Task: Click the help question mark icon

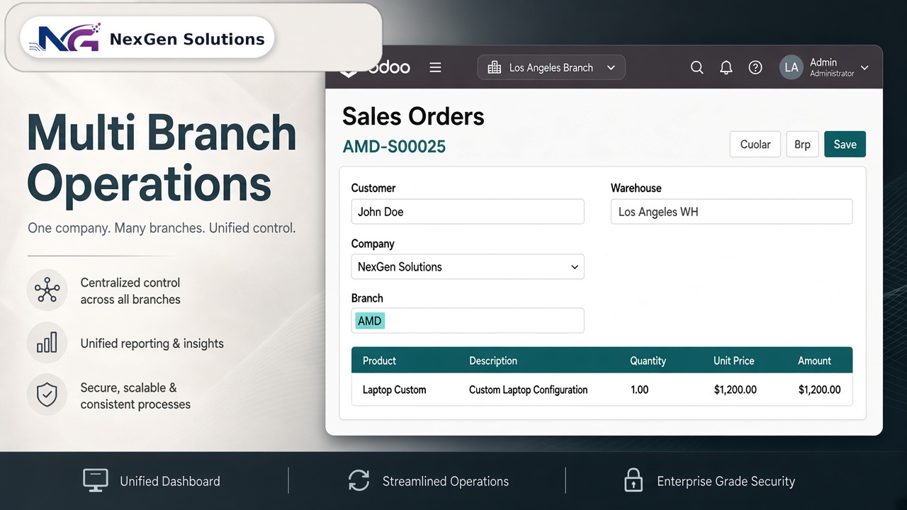Action: click(x=755, y=67)
